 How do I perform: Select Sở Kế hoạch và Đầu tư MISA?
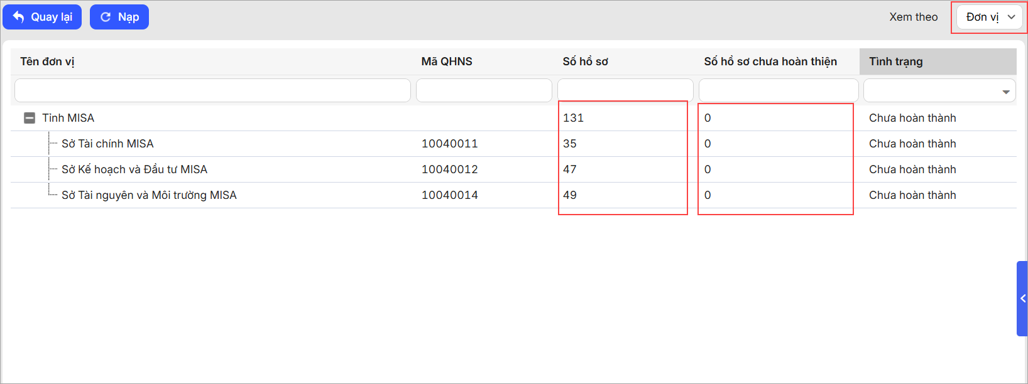click(x=134, y=169)
